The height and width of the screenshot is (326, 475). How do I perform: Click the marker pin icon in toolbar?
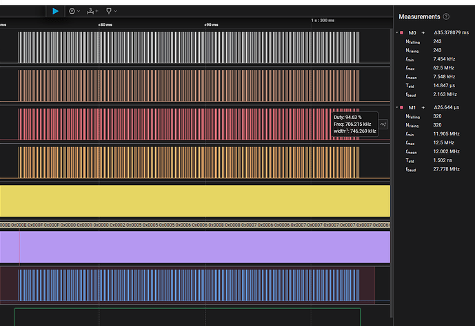click(x=109, y=11)
